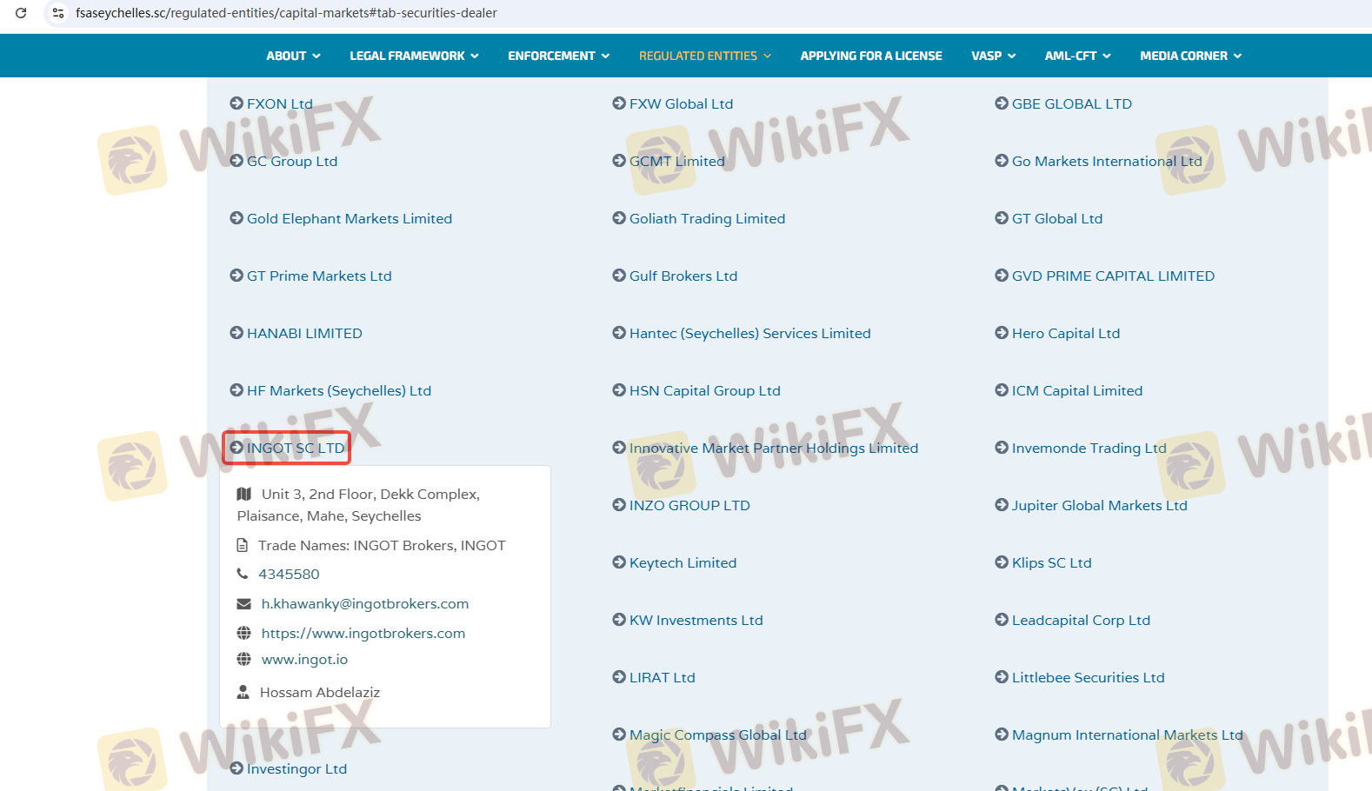Click the h.khawanky@ingotbrokers.com email link
Screen dimensions: 1372x791
coord(364,604)
